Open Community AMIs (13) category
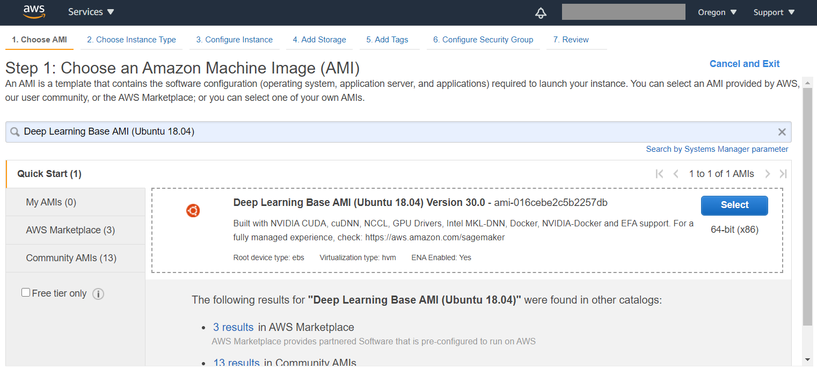This screenshot has width=817, height=376. [x=75, y=258]
